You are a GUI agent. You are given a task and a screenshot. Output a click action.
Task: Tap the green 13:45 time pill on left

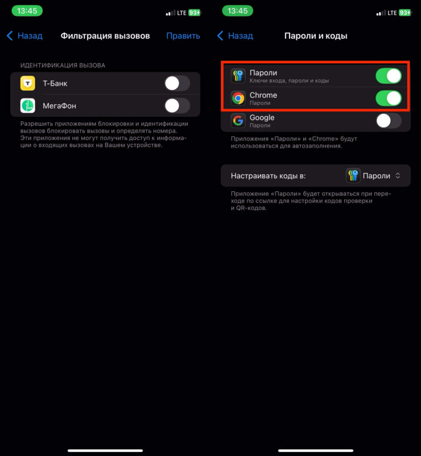[x=27, y=11]
